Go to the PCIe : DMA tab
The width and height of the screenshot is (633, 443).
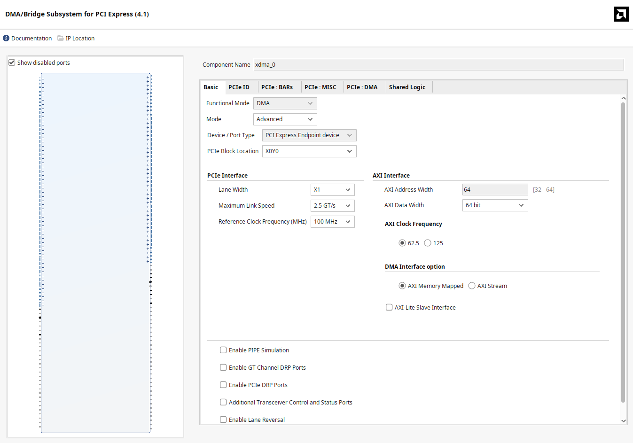pos(362,87)
